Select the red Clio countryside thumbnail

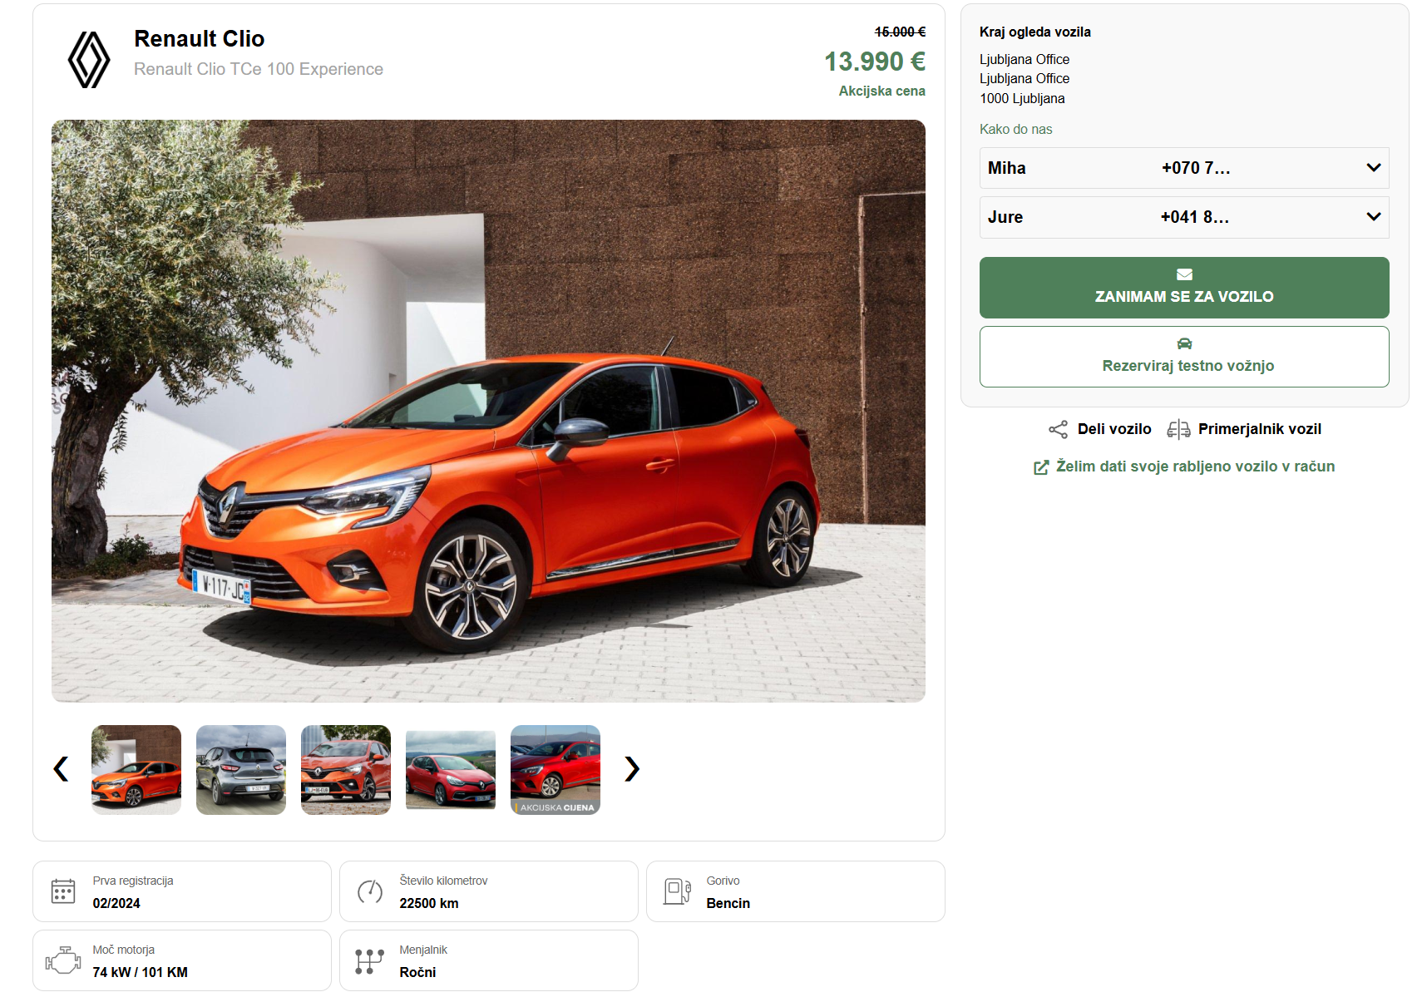[x=451, y=770]
